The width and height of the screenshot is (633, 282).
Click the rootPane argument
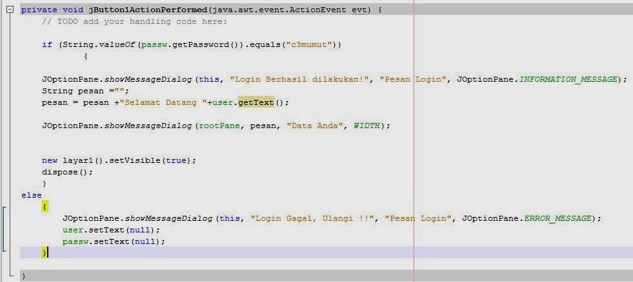(220, 126)
